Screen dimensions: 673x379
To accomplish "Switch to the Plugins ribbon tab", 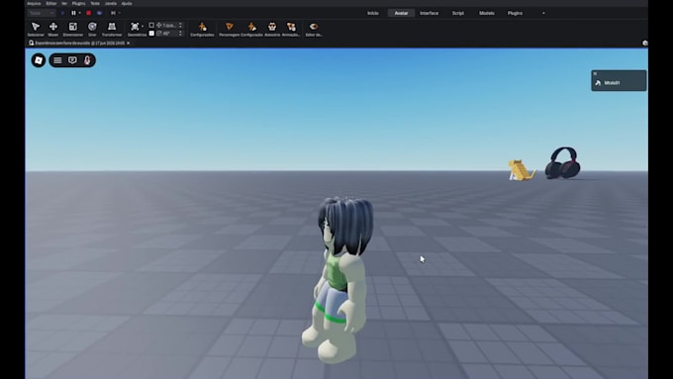I will [515, 13].
